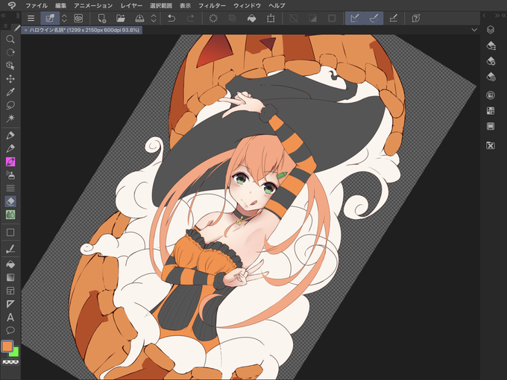Select the green Blend tool
The width and height of the screenshot is (507, 380).
pos(10,215)
